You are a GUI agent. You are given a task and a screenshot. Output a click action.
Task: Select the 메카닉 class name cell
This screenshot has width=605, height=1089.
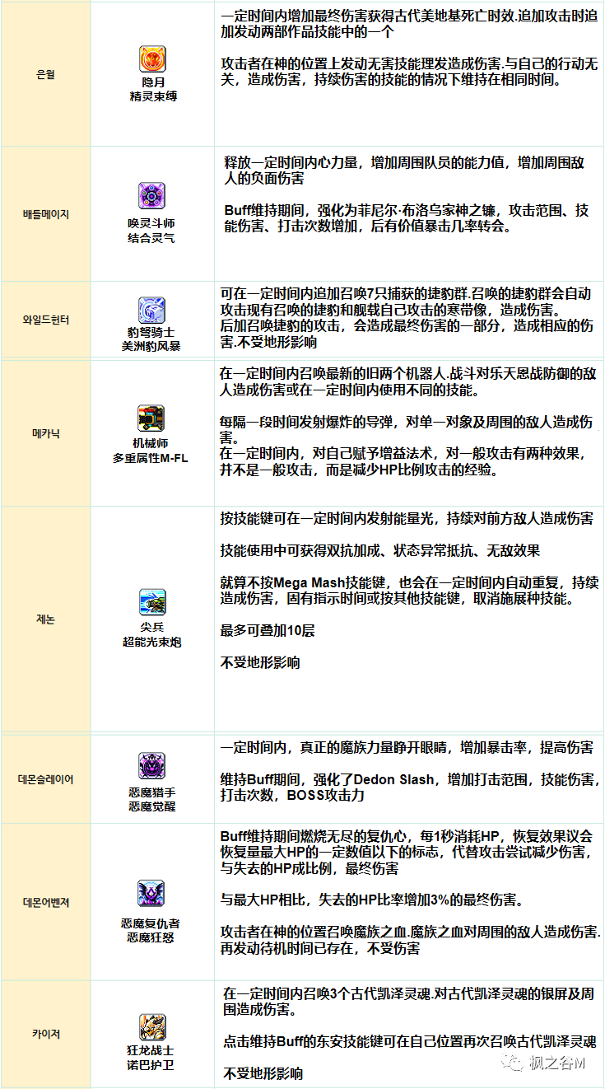[46, 432]
